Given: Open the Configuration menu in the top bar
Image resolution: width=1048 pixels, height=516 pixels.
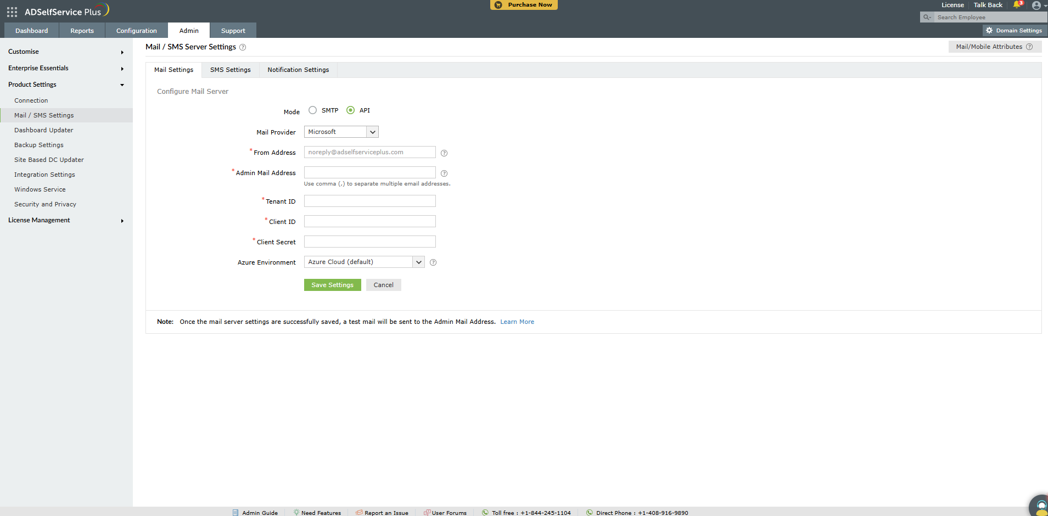Looking at the screenshot, I should coord(136,30).
